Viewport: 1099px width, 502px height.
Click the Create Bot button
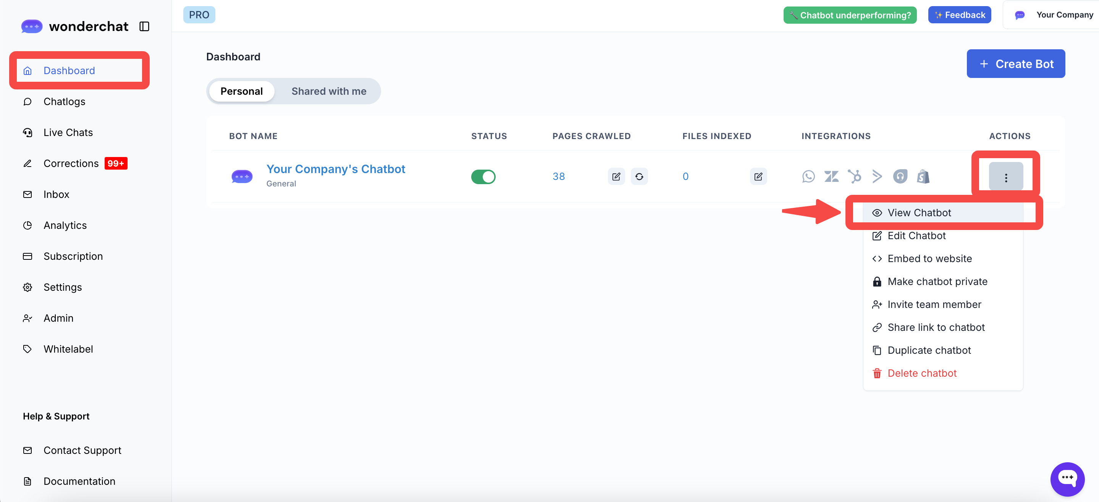[1015, 63]
